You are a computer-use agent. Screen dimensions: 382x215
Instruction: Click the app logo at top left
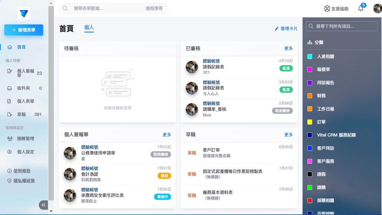[x=24, y=13]
